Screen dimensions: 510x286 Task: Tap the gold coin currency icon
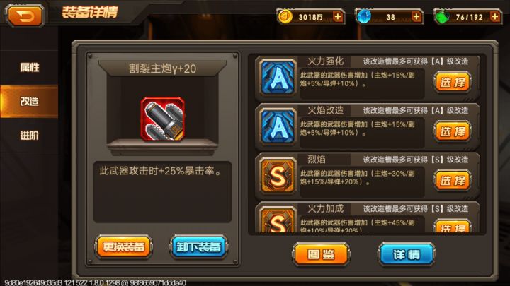(x=285, y=16)
